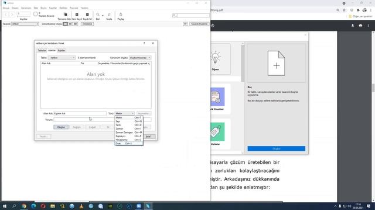This screenshot has height=210, width=375.
Task: Switch to List view mode button
Action: pyautogui.click(x=70, y=24)
